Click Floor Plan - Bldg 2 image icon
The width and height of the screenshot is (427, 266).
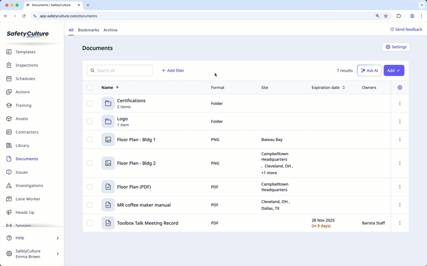coord(108,163)
